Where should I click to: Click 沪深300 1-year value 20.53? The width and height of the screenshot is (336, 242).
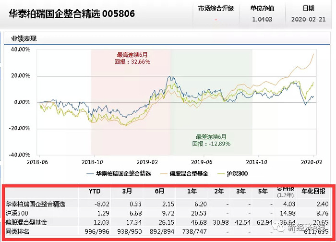(199, 213)
